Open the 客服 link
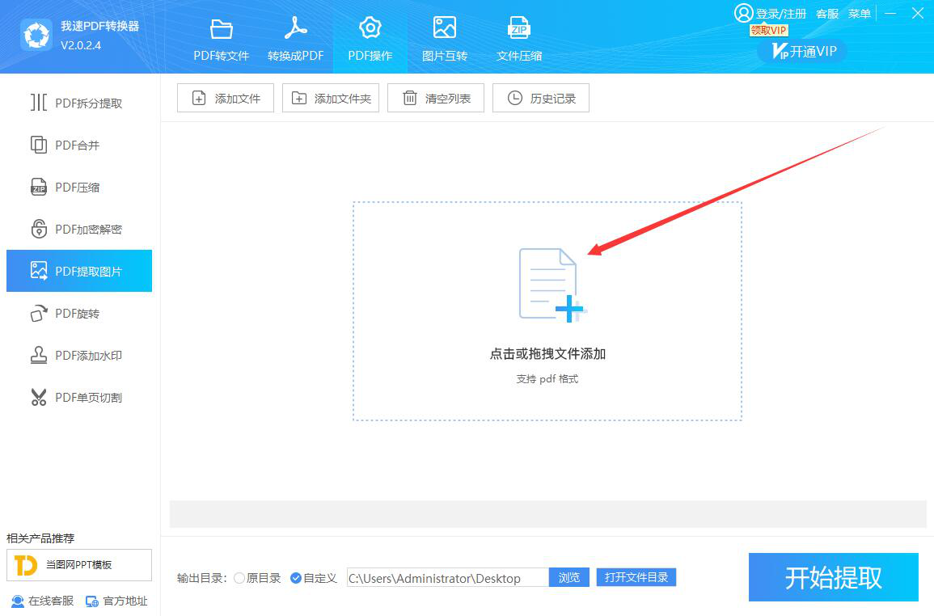 point(827,14)
